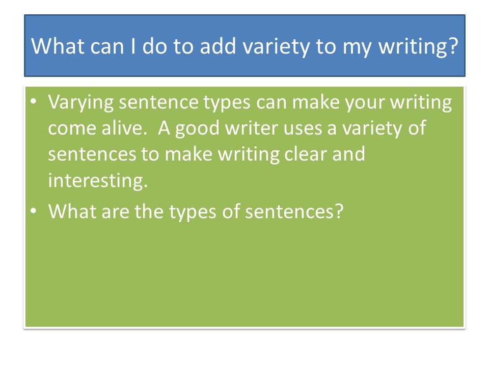The height and width of the screenshot is (367, 489).
Task: Click the word "What" in the title
Action: 58,46
